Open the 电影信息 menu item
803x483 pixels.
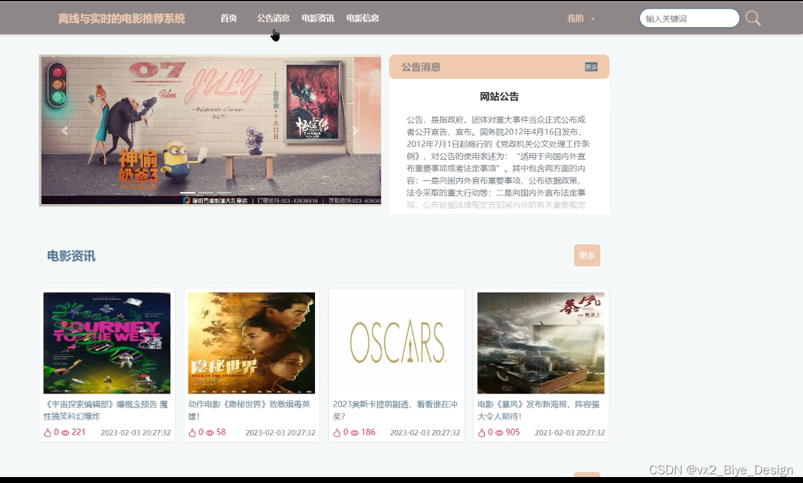point(363,19)
